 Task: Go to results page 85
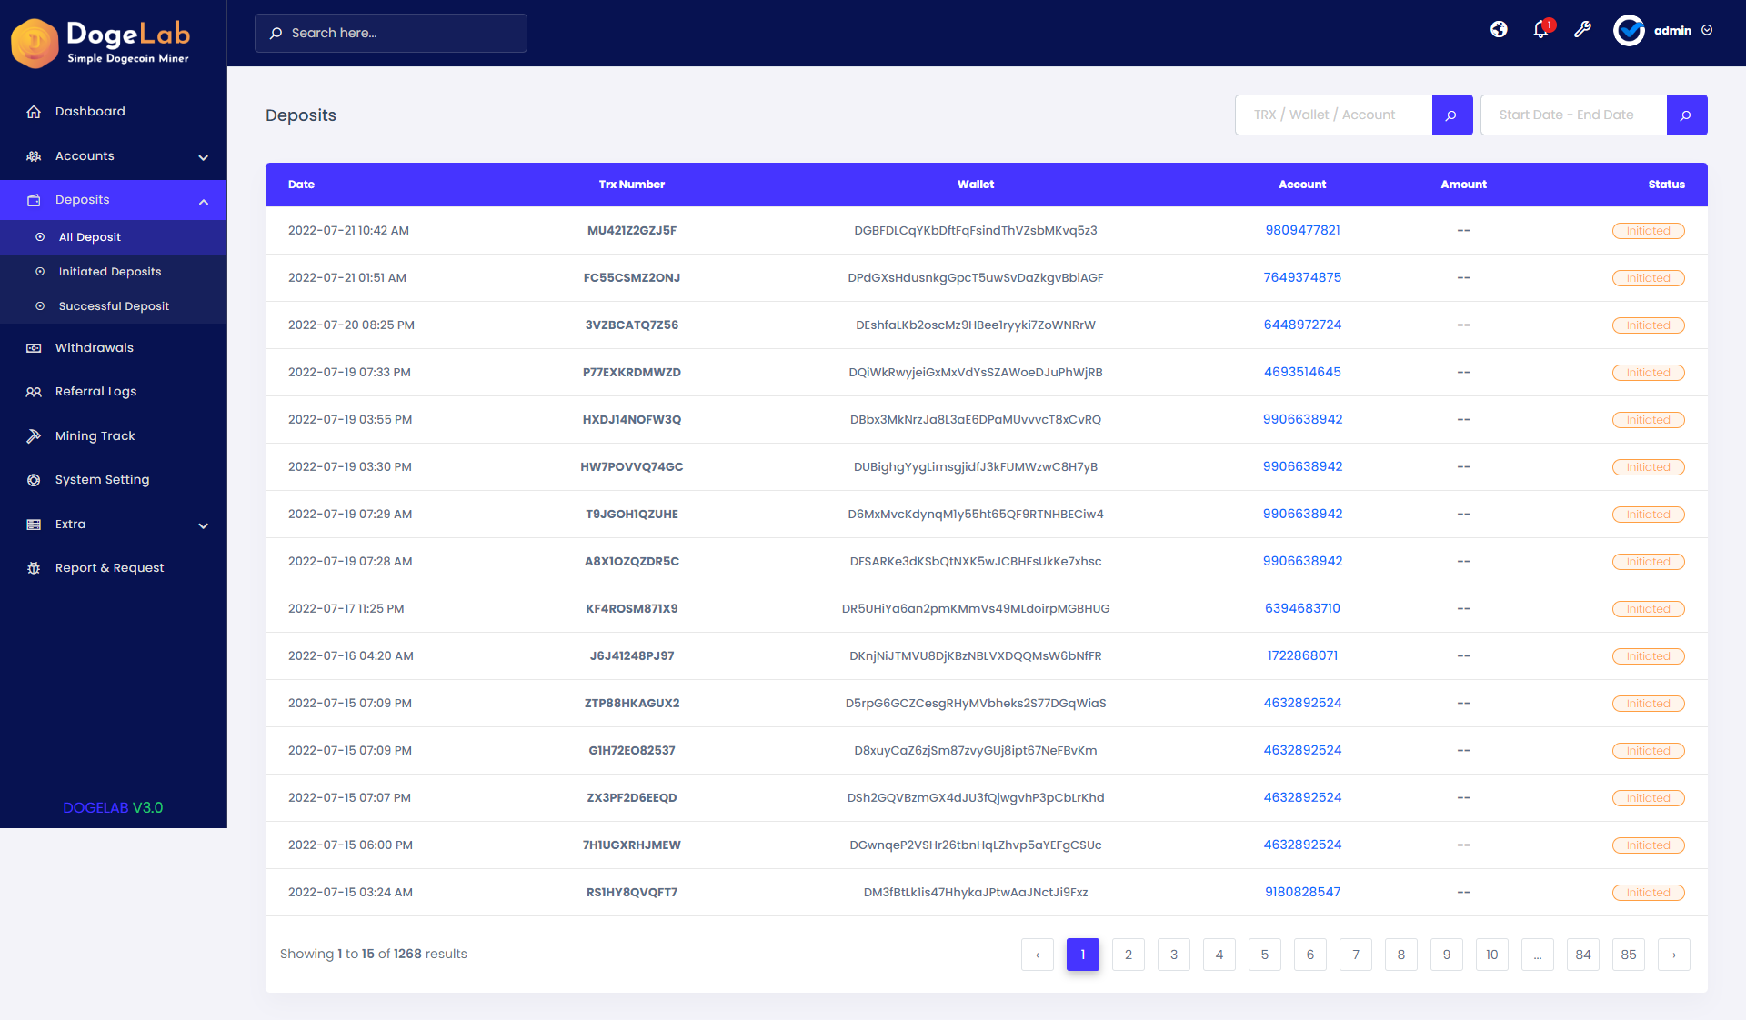1628,955
